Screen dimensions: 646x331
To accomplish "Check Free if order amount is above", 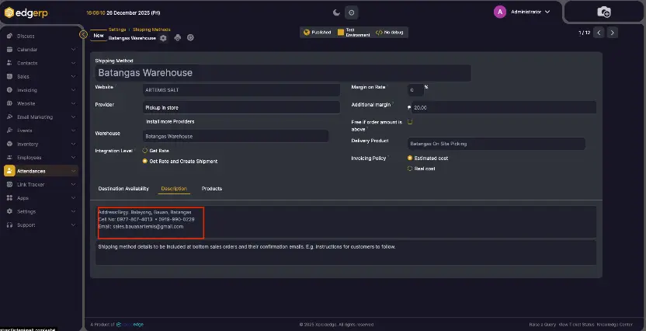I will pyautogui.click(x=410, y=122).
